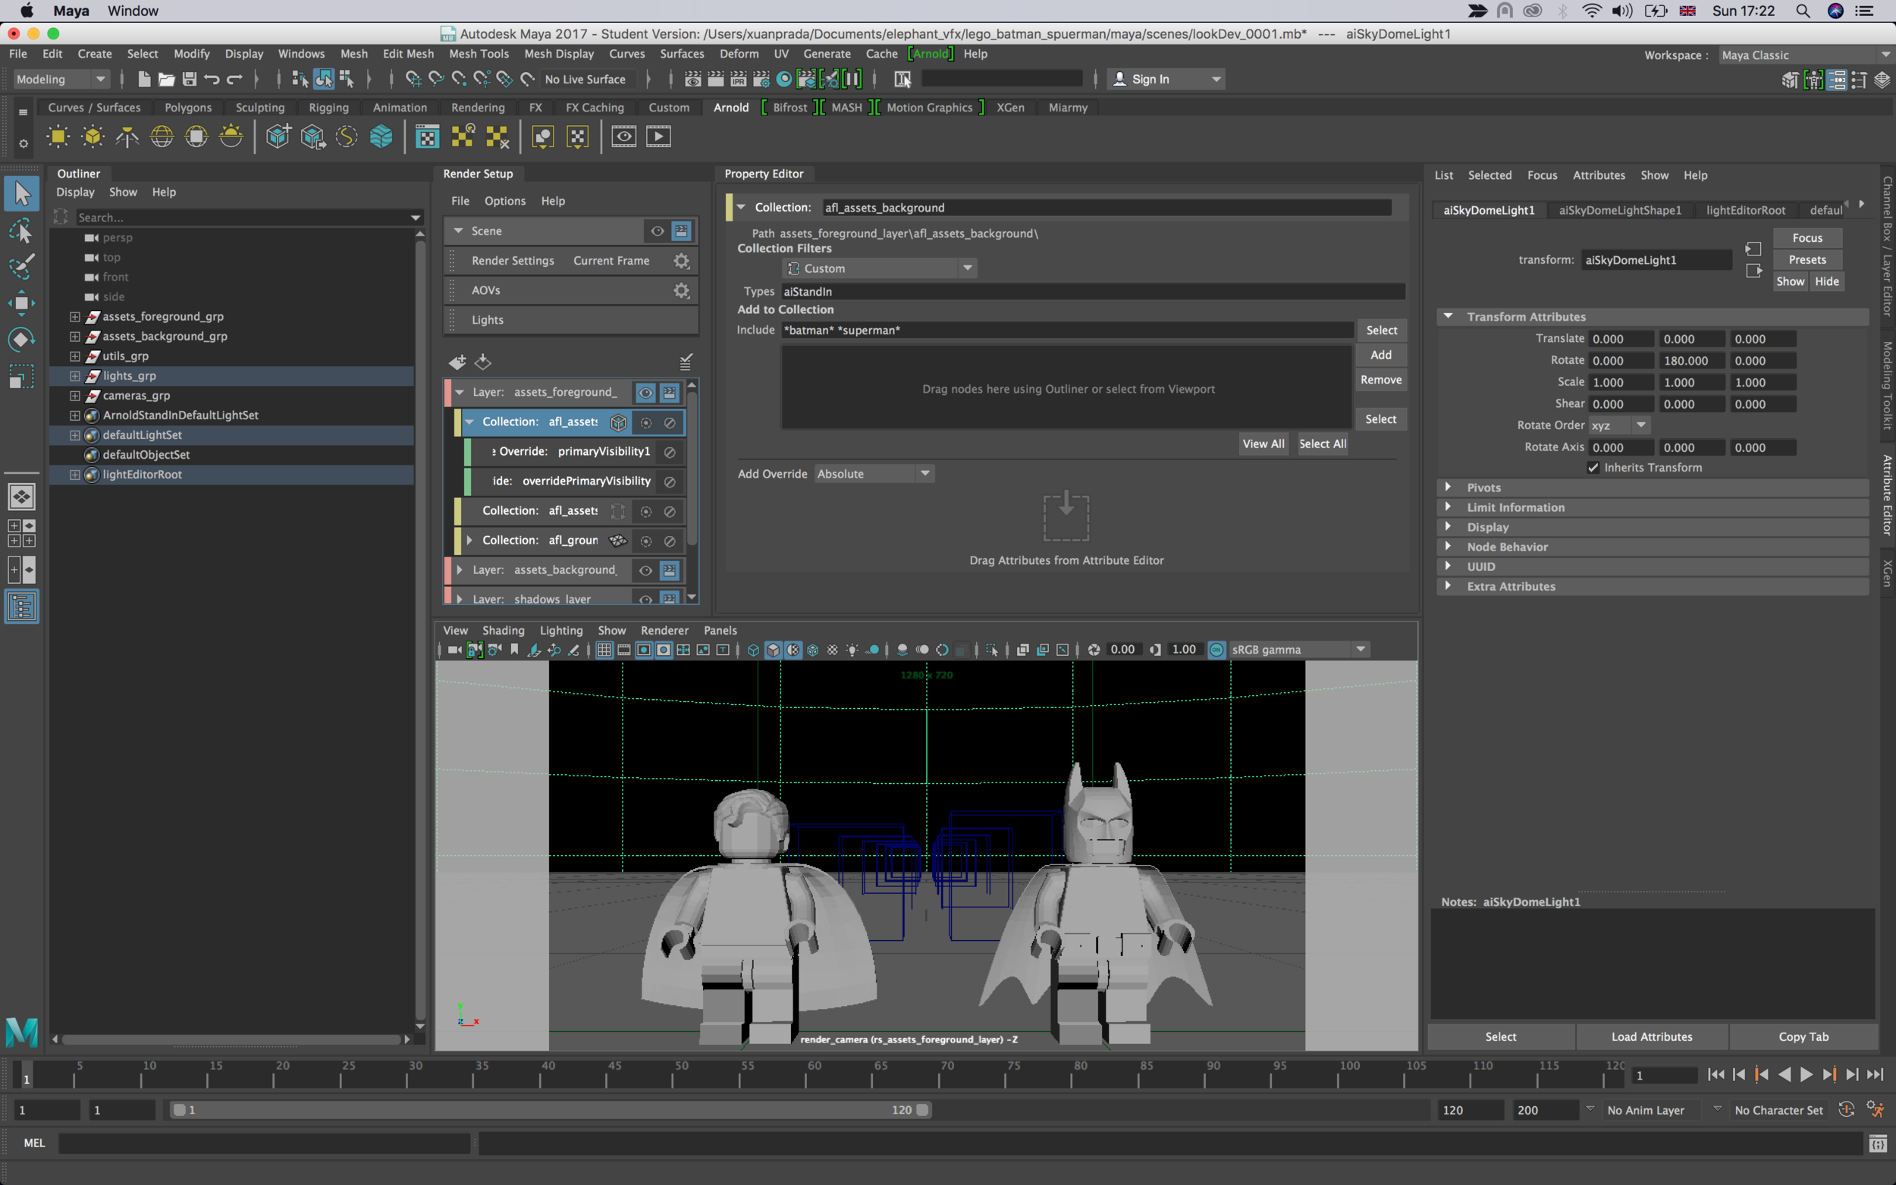Click the Save Scene toolbar icon

(189, 79)
